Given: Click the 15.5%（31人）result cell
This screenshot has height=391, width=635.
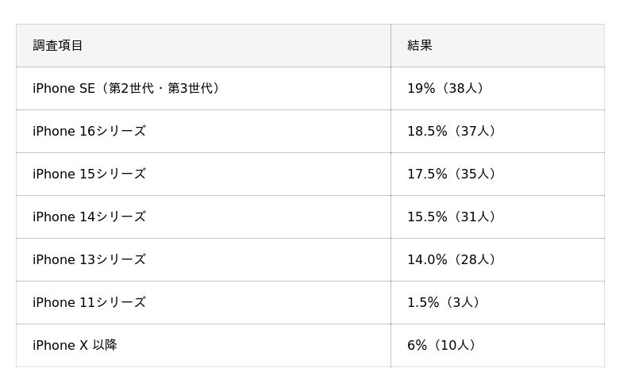Looking at the screenshot, I should 452,217.
